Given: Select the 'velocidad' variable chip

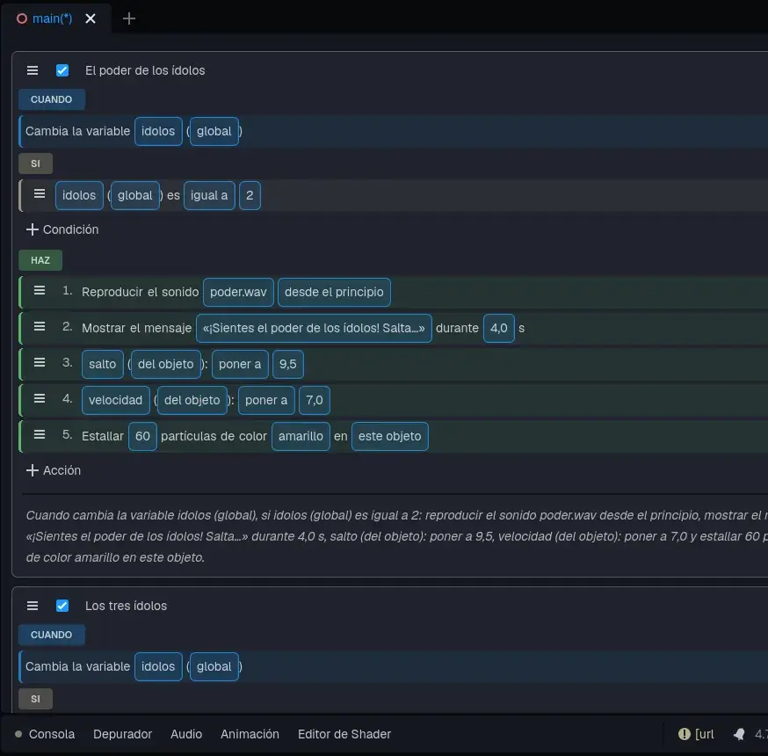Looking at the screenshot, I should pos(116,400).
